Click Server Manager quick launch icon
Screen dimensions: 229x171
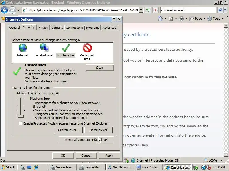(23, 167)
